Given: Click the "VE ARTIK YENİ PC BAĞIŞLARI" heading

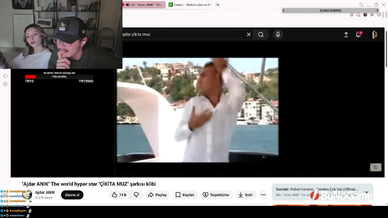Looking at the screenshot, I should coord(59,73).
